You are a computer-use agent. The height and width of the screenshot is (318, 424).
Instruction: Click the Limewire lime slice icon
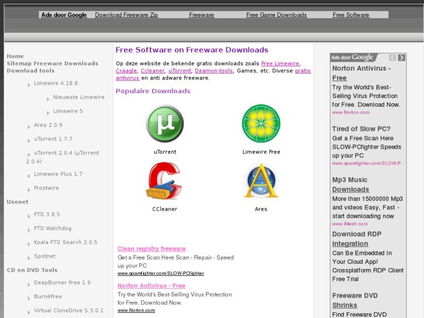261,124
